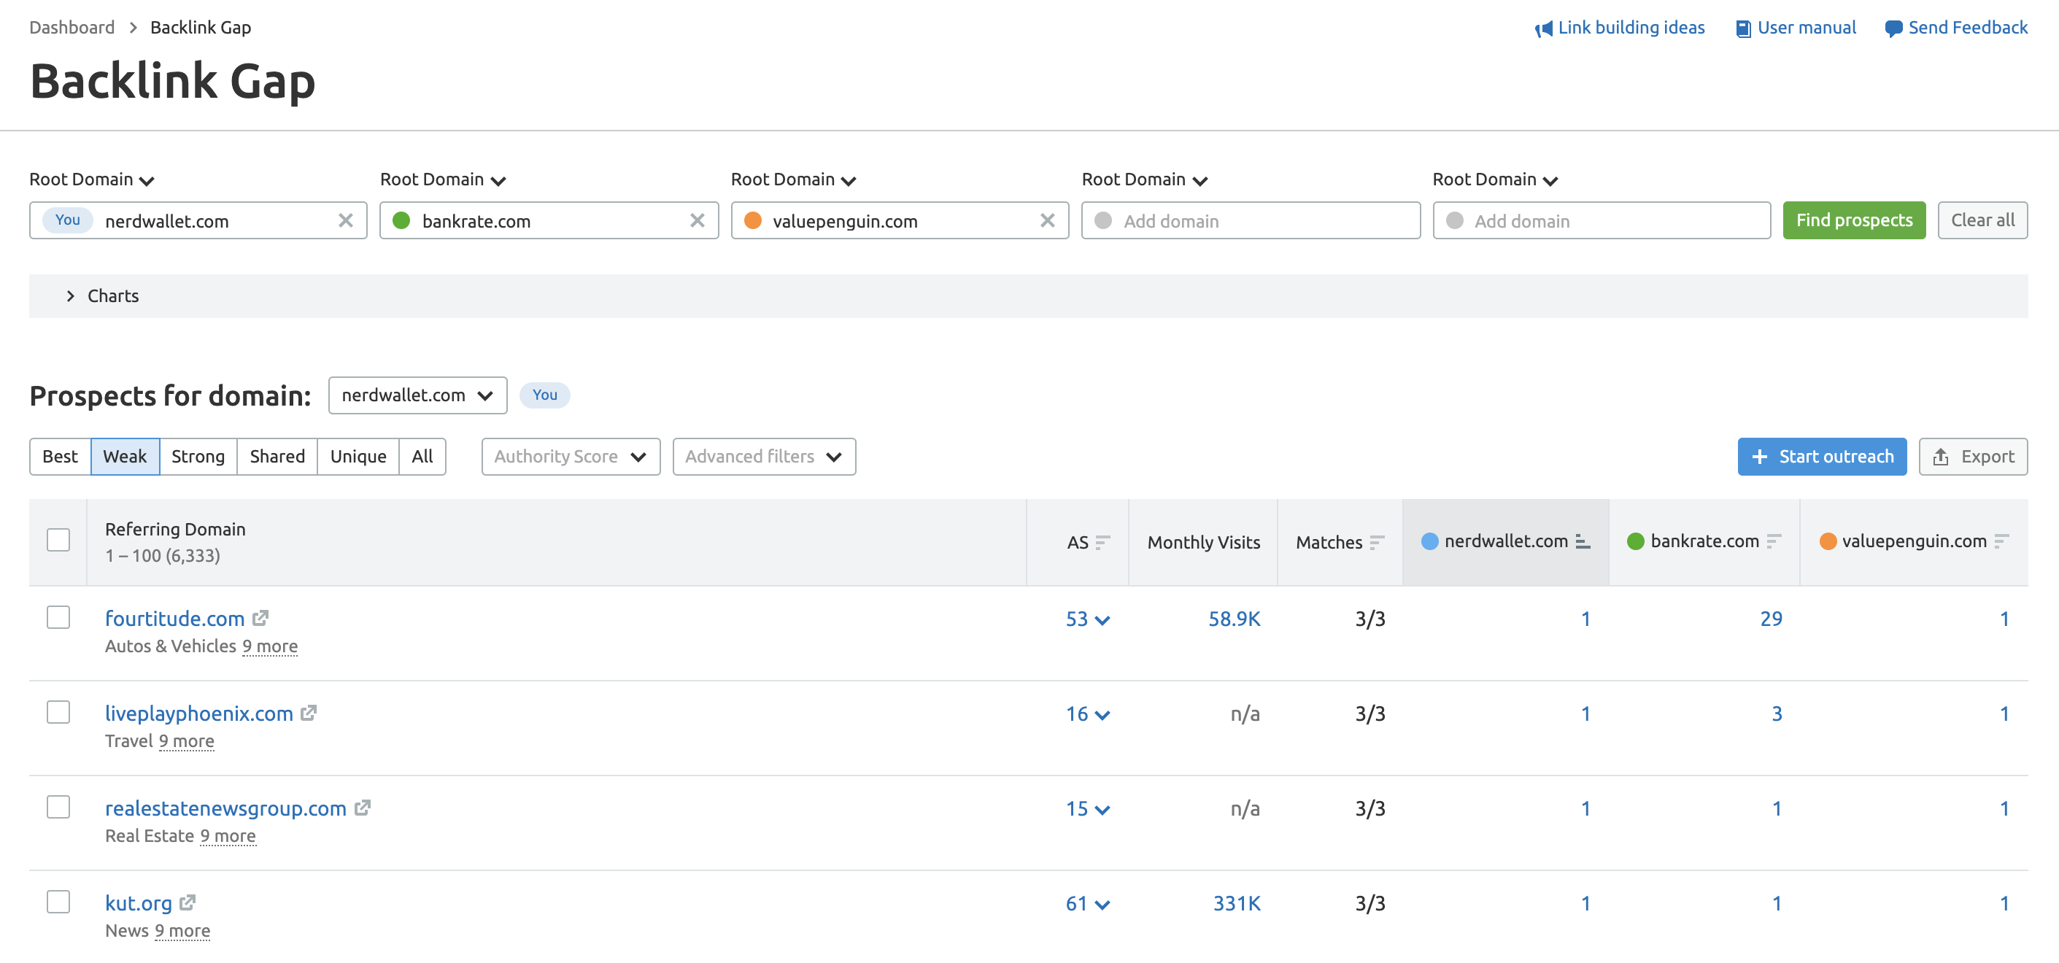Select the Weak prospects tab
Viewport: 2059px width, 963px height.
pos(125,456)
